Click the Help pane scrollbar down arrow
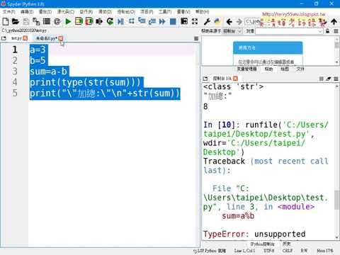The image size is (340, 255). point(336,62)
